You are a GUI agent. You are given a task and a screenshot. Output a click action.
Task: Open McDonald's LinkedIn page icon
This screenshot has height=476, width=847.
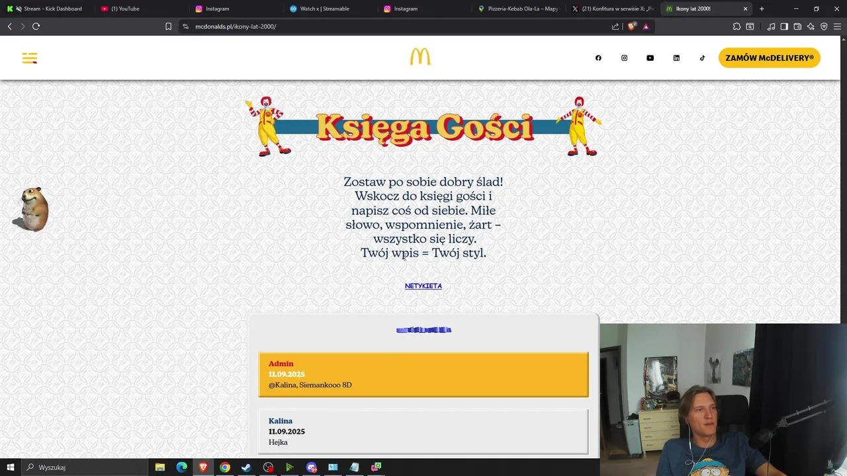coord(676,58)
